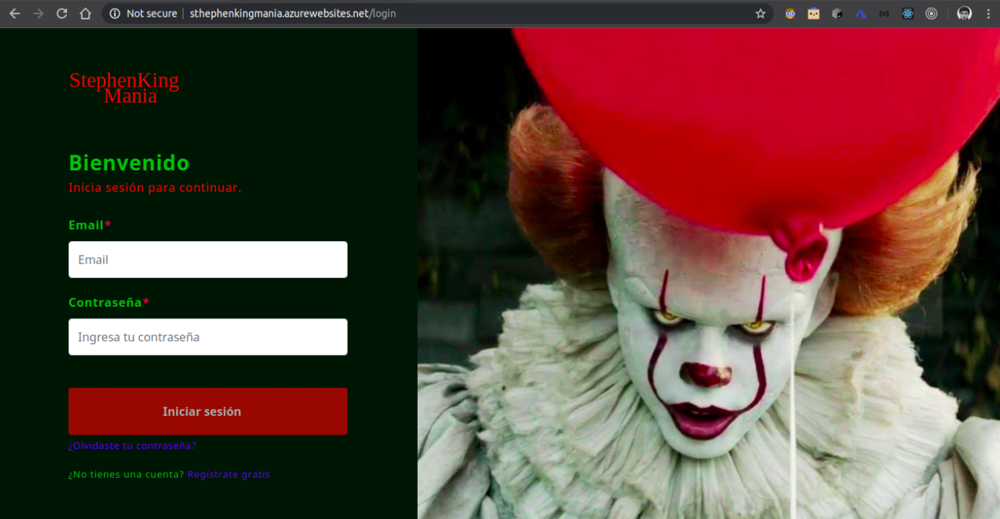
Task: Open the Chrome three-dot menu
Action: click(988, 14)
